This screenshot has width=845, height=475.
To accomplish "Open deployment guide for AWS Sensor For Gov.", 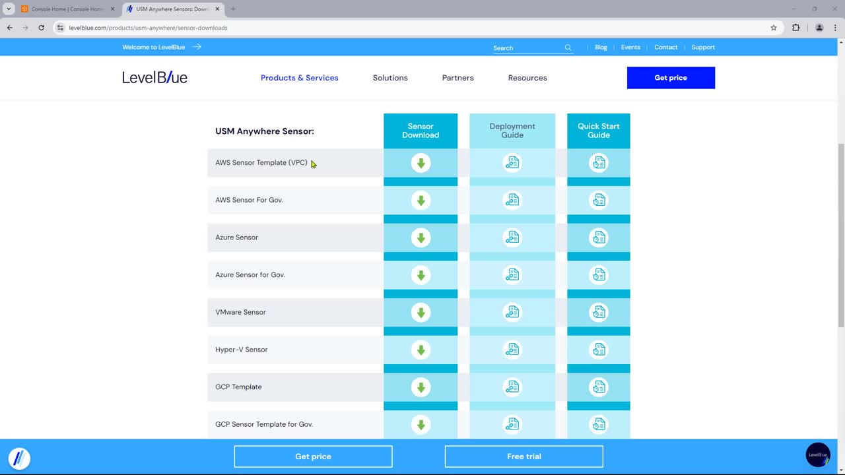I will pos(512,200).
